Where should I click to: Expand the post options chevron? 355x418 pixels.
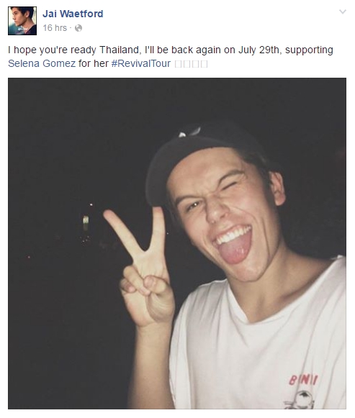pyautogui.click(x=343, y=12)
